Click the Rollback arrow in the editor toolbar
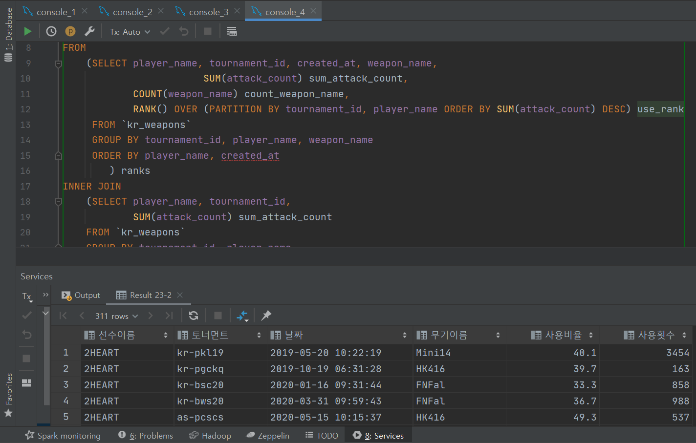Screen dimensions: 696x443 coord(184,31)
